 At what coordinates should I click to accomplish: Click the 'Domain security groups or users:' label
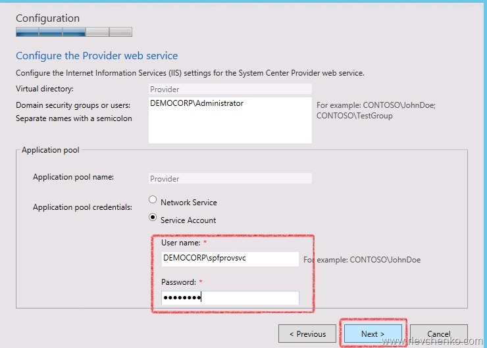[x=73, y=105]
